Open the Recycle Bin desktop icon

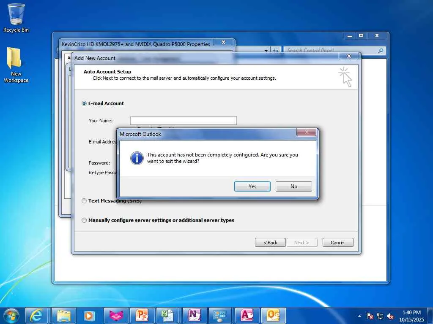(x=16, y=18)
